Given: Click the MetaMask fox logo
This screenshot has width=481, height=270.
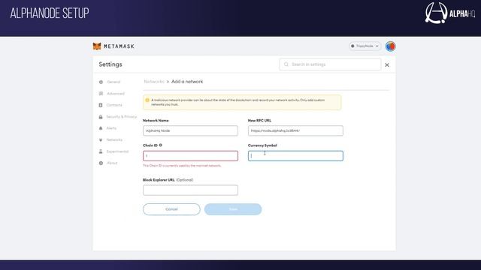Looking at the screenshot, I should [97, 46].
